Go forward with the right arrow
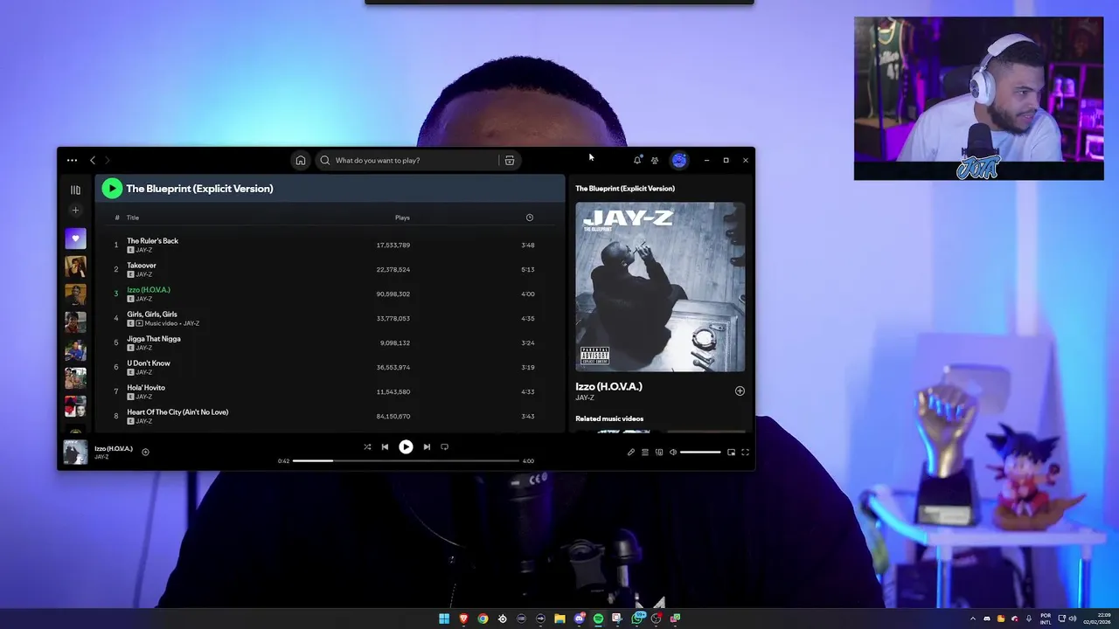Viewport: 1119px width, 629px height. pyautogui.click(x=108, y=161)
